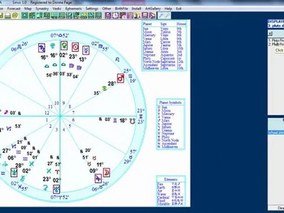Click the purple question mark toolbar icon
This screenshot has width=284, height=213.
(x=130, y=15)
